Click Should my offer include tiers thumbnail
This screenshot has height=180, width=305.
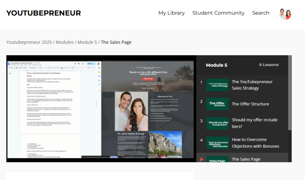(217, 123)
